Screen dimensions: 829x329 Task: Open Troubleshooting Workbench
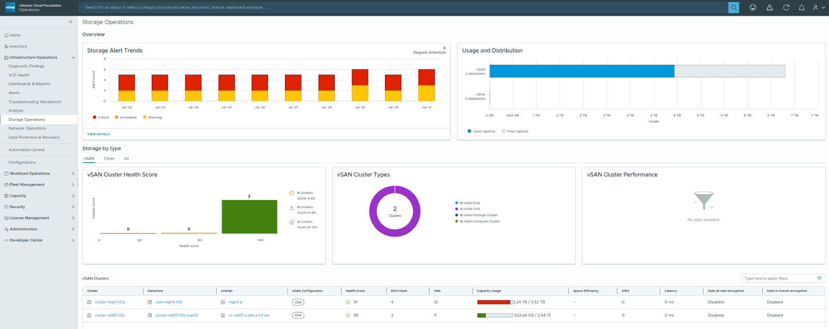(x=35, y=102)
